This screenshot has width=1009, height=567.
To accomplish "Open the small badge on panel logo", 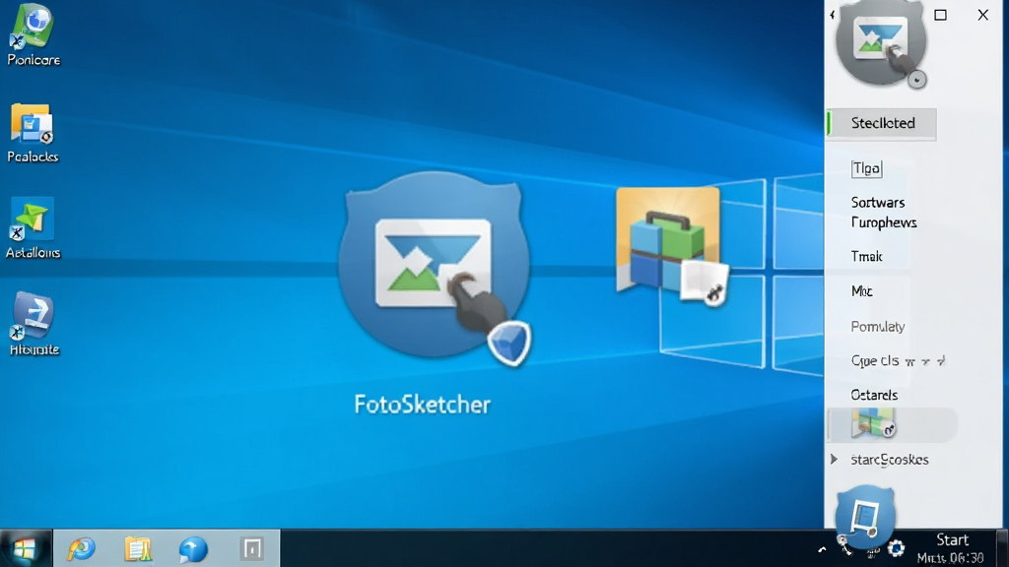I will point(917,80).
